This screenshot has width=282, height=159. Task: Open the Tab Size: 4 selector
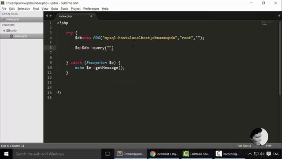tap(244, 146)
